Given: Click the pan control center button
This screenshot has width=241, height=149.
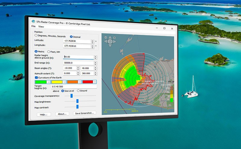Looking at the screenshot, I should pos(110,41).
